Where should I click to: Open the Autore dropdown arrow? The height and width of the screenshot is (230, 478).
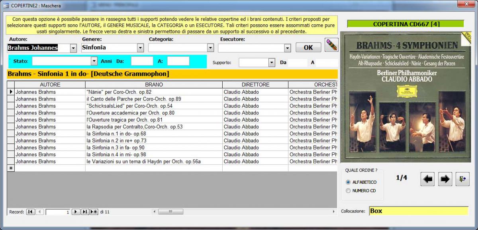(73, 48)
